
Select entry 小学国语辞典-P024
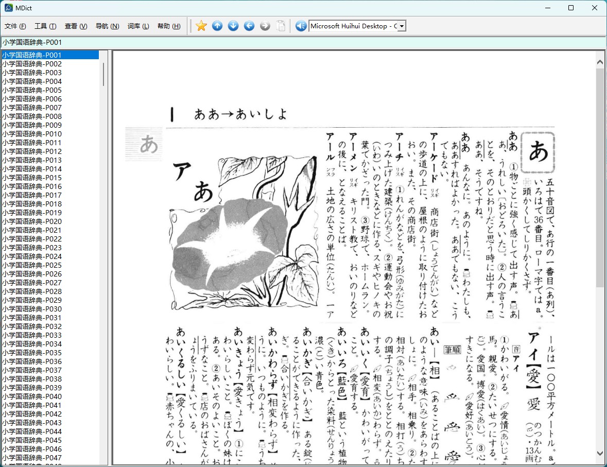click(50, 256)
